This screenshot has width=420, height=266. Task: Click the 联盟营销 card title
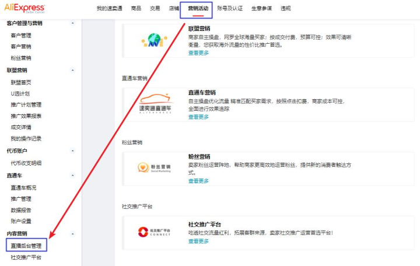[x=199, y=29]
